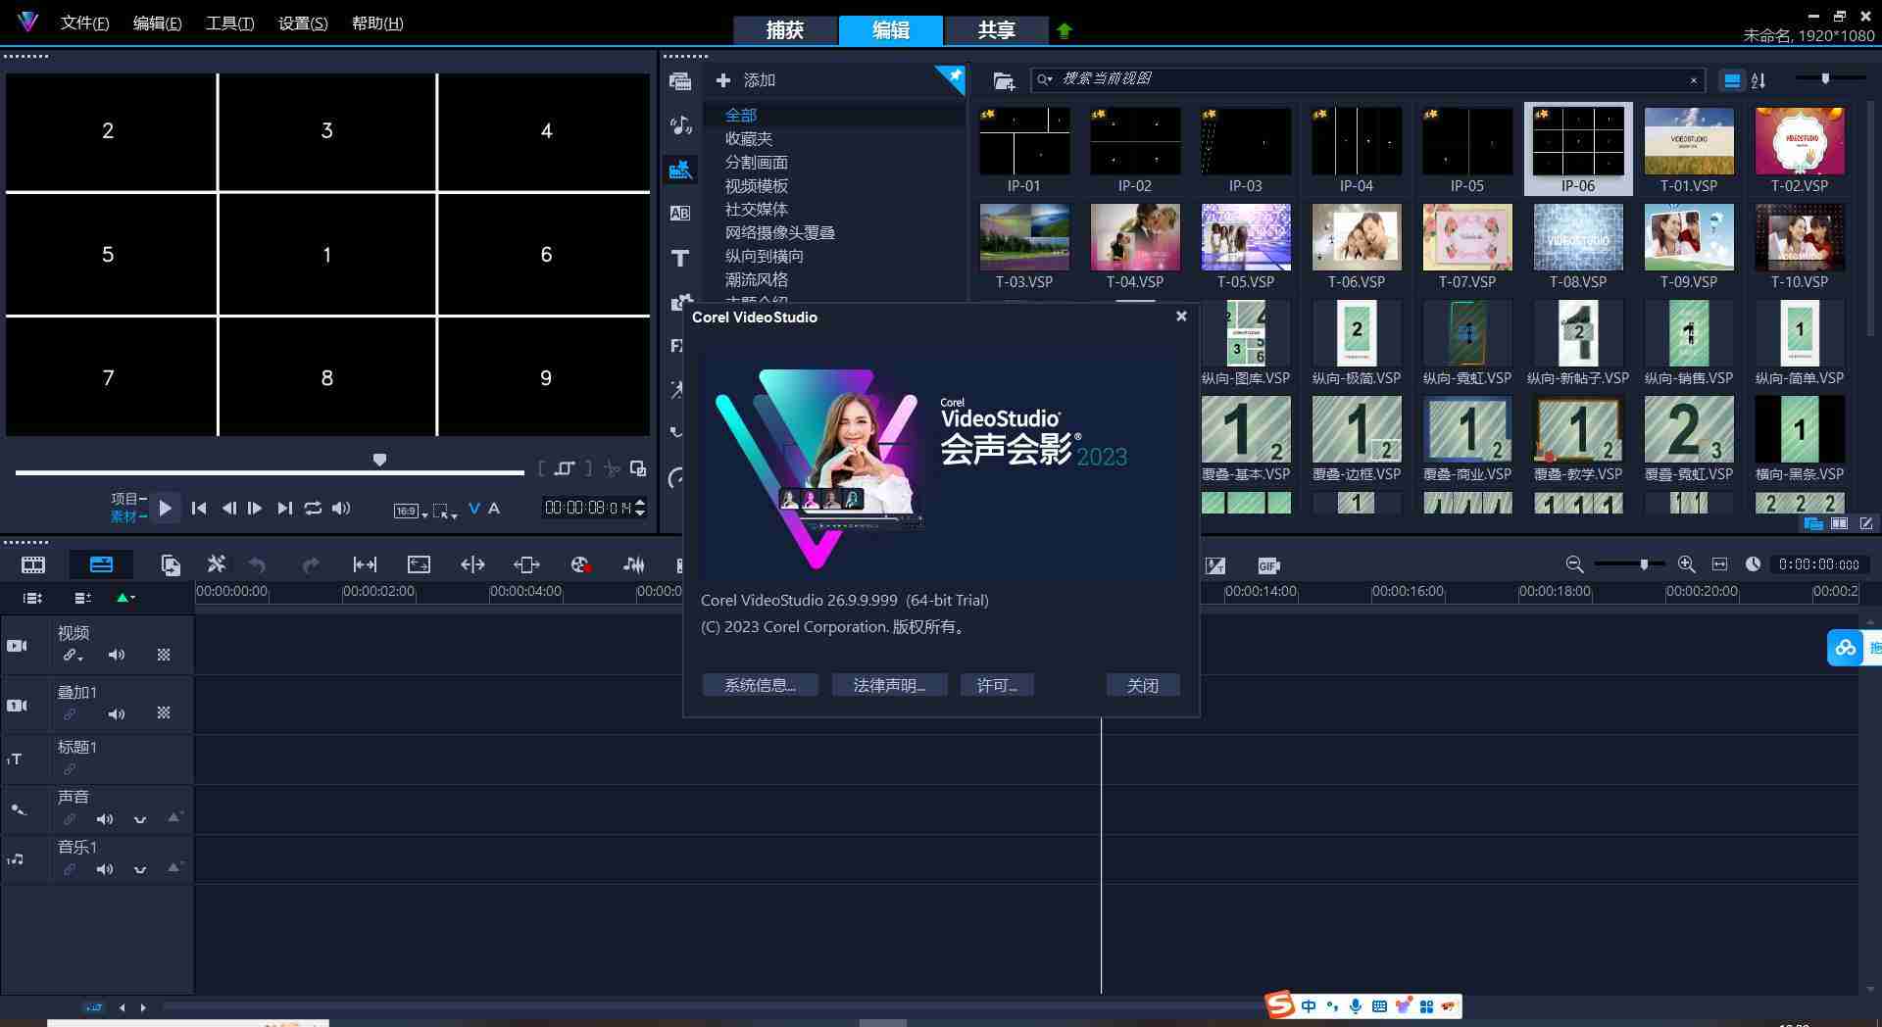Select the transitions (AB) panel
The height and width of the screenshot is (1027, 1882).
coord(680,213)
